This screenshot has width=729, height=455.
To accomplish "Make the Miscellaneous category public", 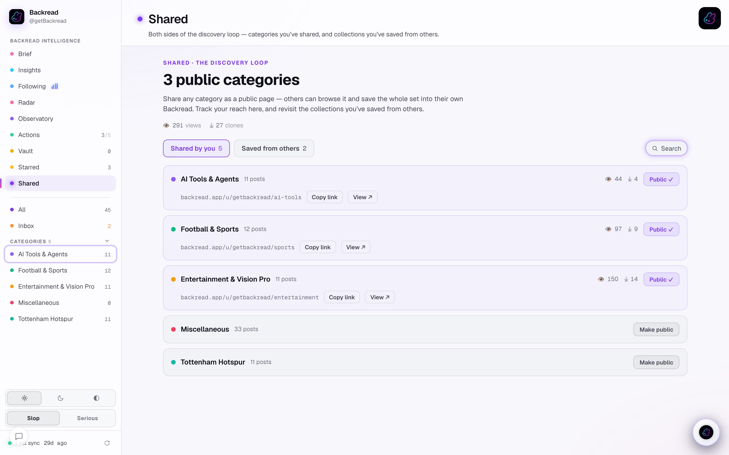I will [x=656, y=330].
